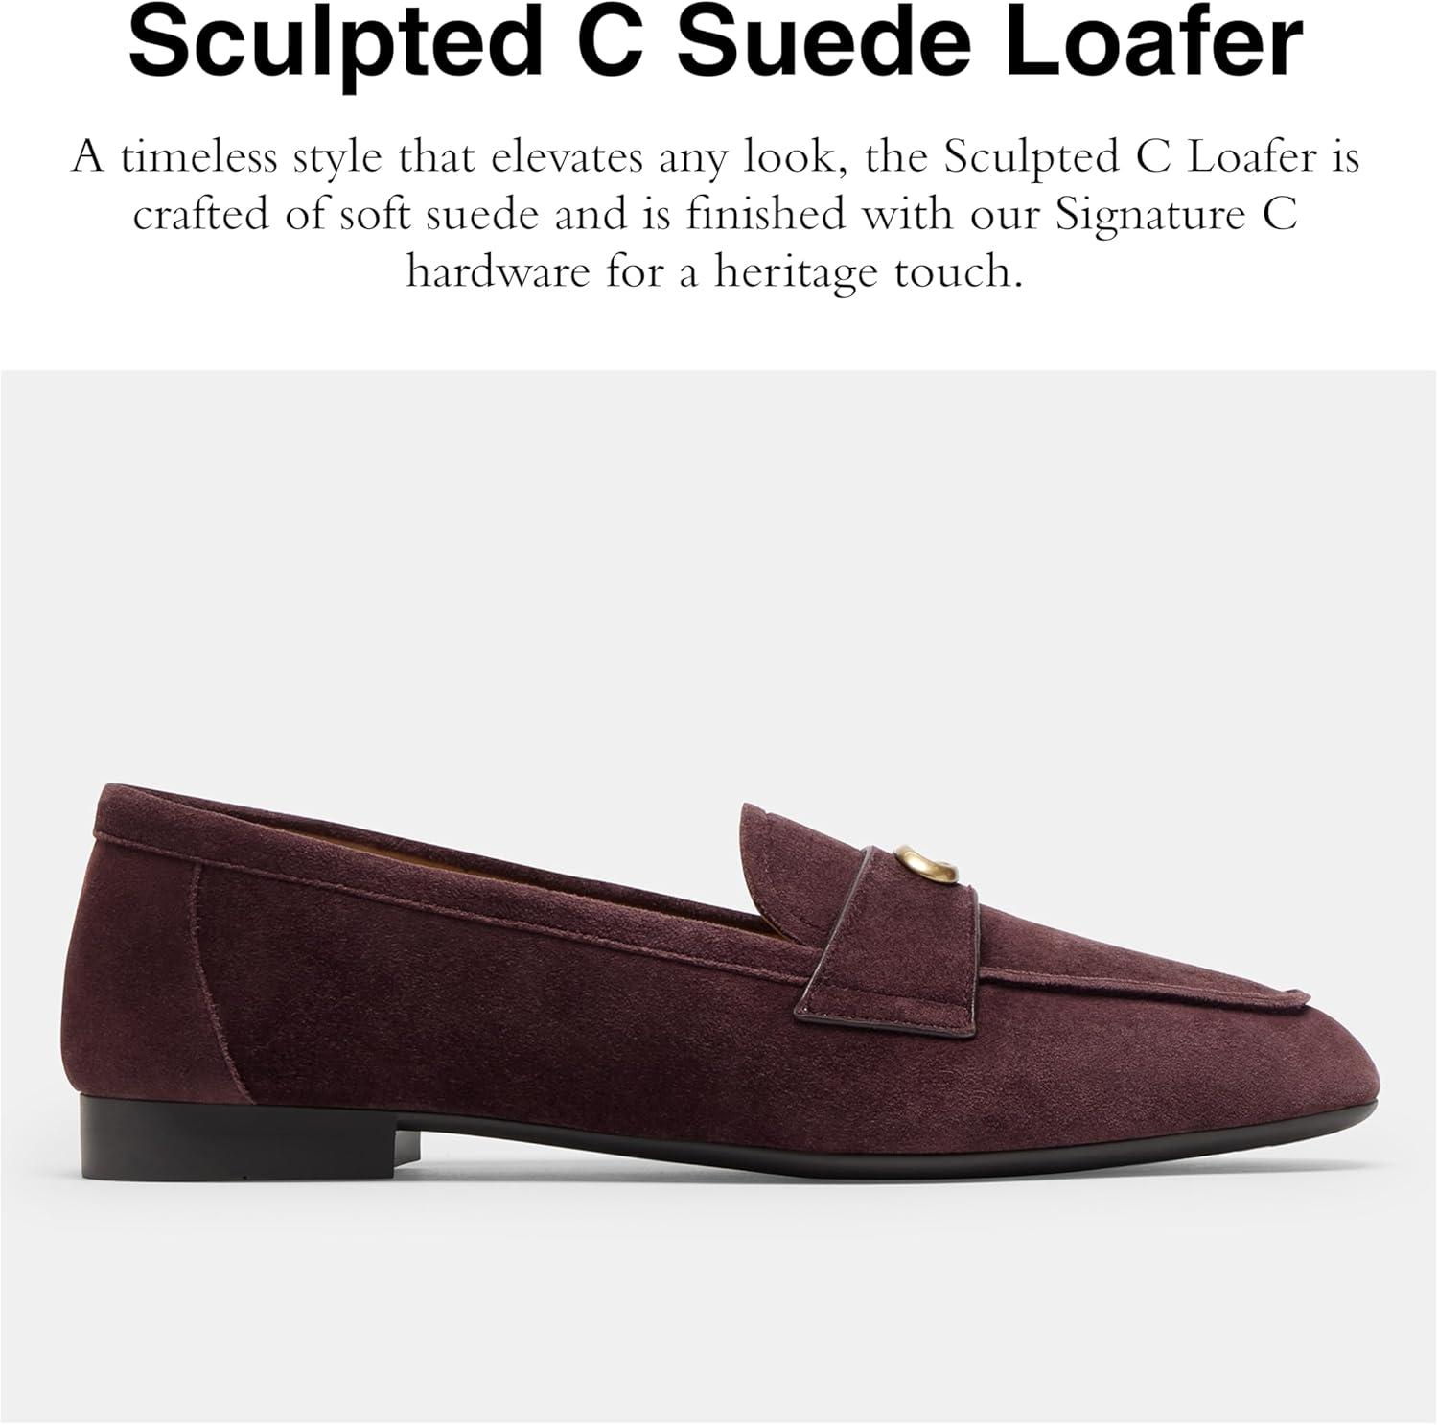This screenshot has height=1425, width=1438.
Task: Click the word "hardware" in the last line
Action: click(x=499, y=272)
